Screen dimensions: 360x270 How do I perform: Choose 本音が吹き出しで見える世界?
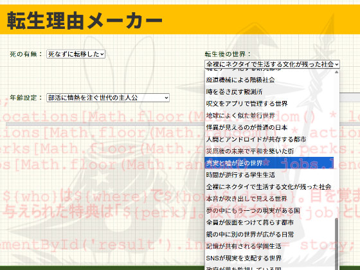coord(269,199)
